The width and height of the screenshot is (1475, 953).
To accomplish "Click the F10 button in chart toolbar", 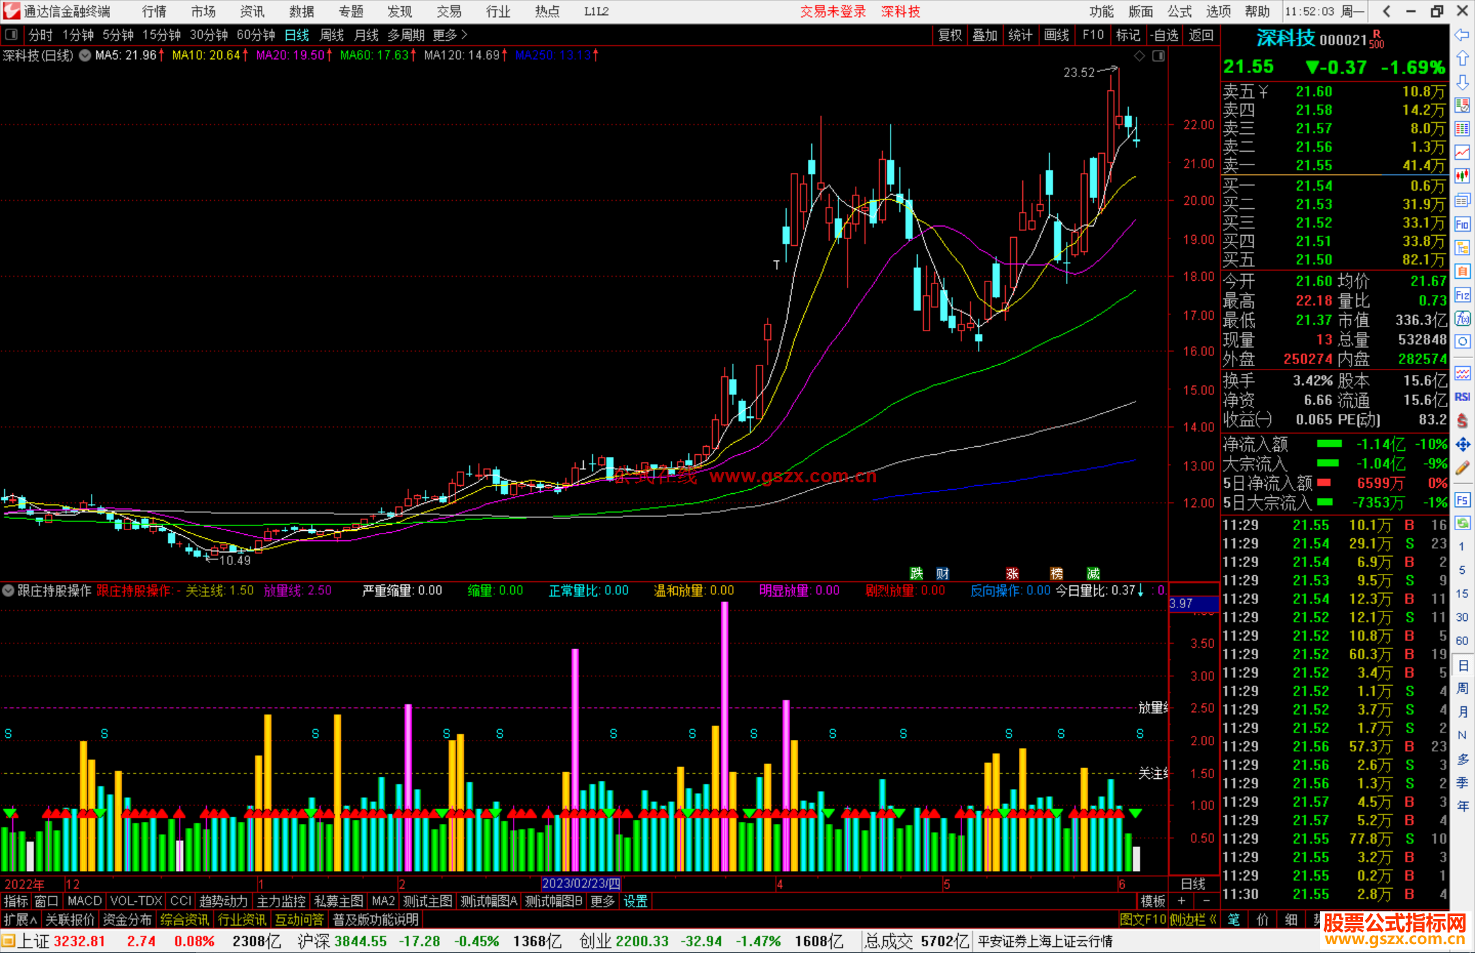I will coord(1093,35).
